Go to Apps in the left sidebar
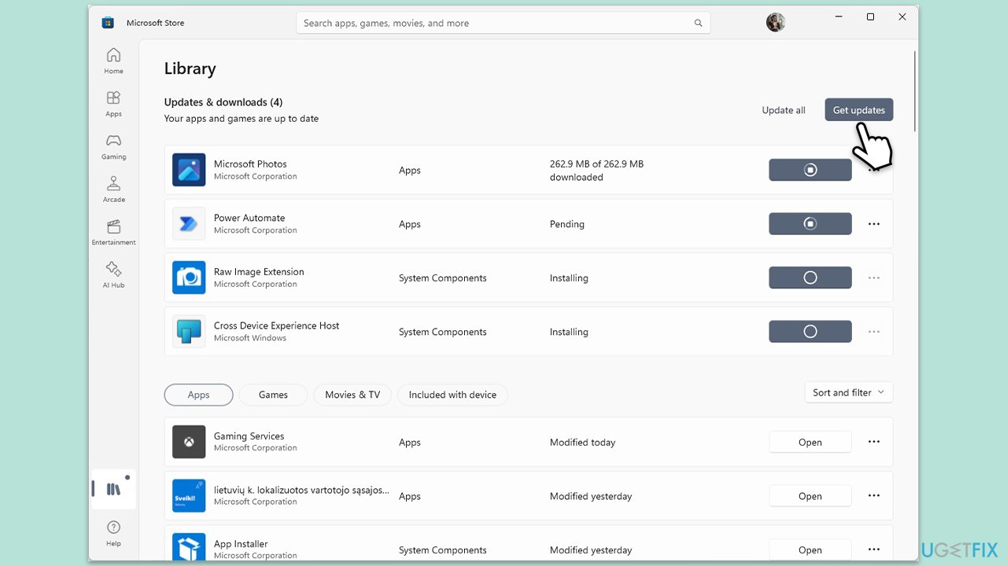This screenshot has height=566, width=1007. 113,103
